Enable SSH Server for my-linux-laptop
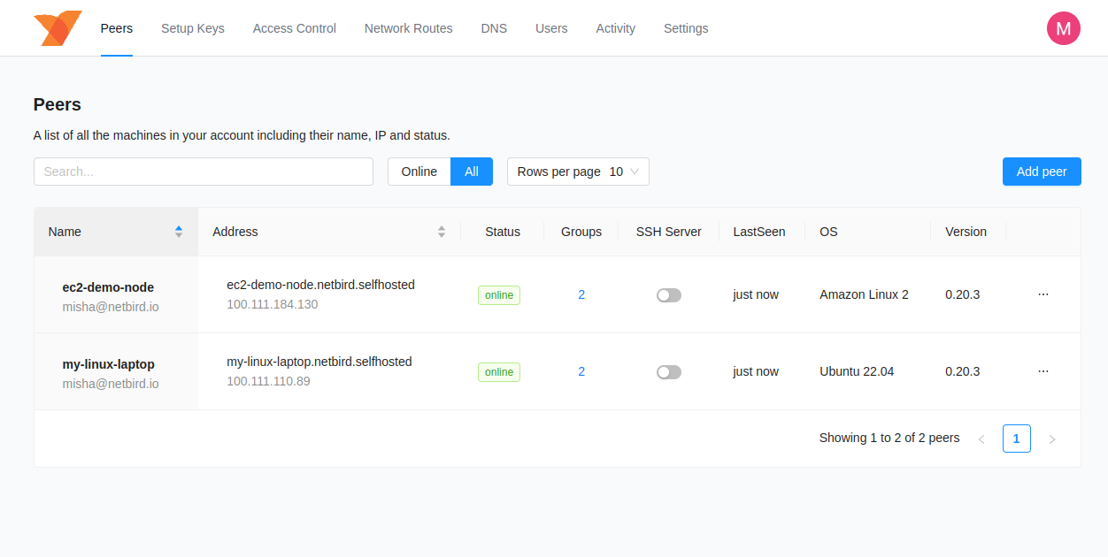The image size is (1108, 557). [x=669, y=372]
